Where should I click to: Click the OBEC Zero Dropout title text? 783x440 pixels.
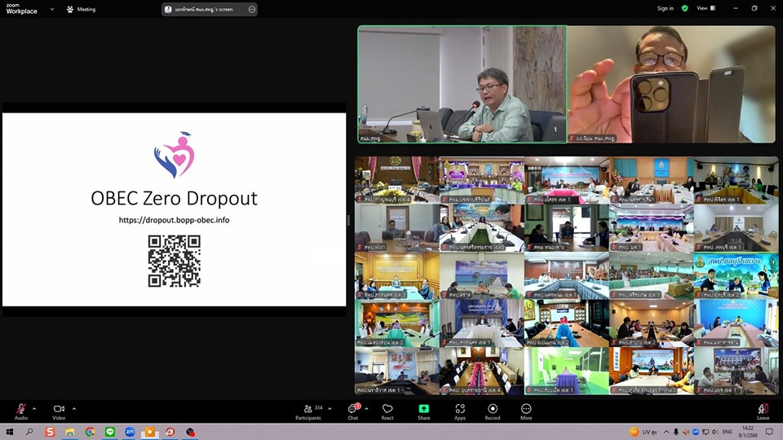click(x=175, y=199)
